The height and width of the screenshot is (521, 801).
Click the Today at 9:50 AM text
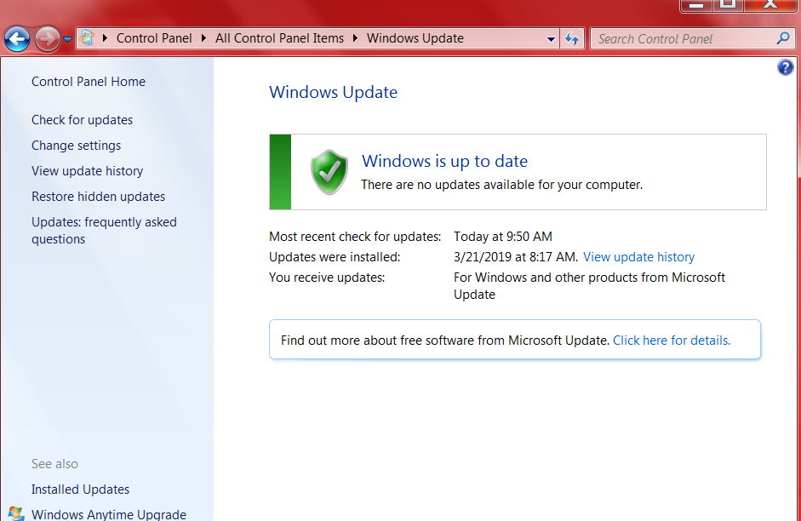tap(503, 237)
